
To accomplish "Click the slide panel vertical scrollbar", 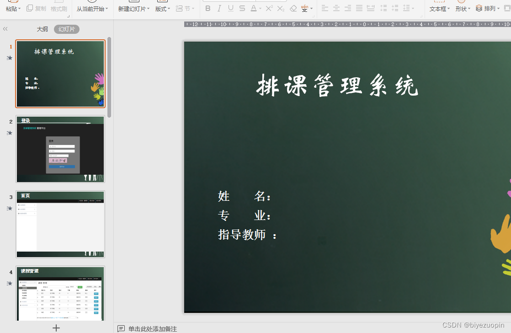I will coord(109,77).
